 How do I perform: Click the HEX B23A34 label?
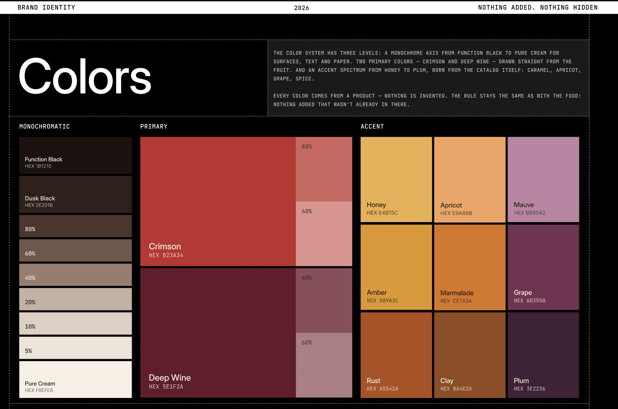tap(166, 256)
